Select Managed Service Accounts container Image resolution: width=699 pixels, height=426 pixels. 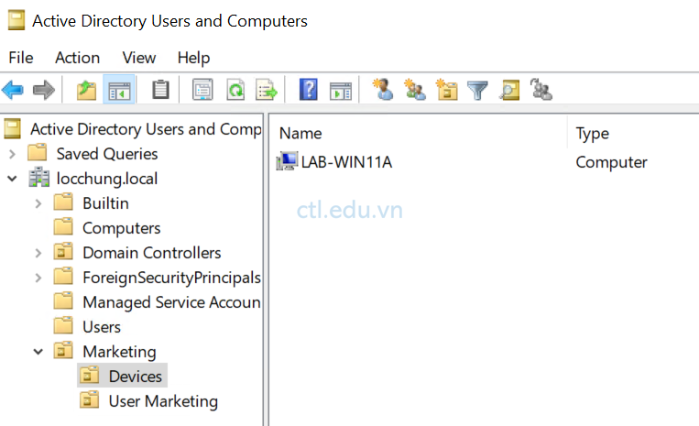tap(171, 302)
